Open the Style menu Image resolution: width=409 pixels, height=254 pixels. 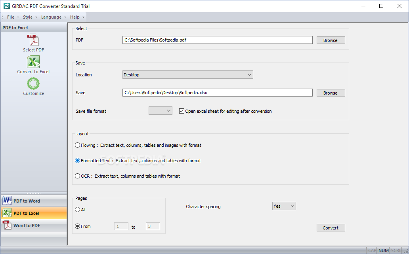click(30, 17)
